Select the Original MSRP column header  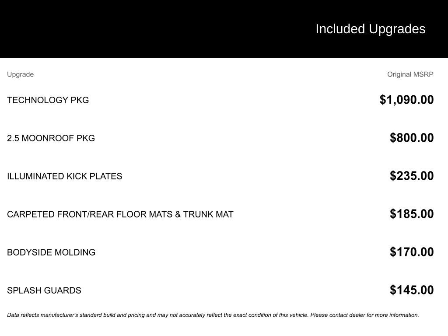pos(410,74)
